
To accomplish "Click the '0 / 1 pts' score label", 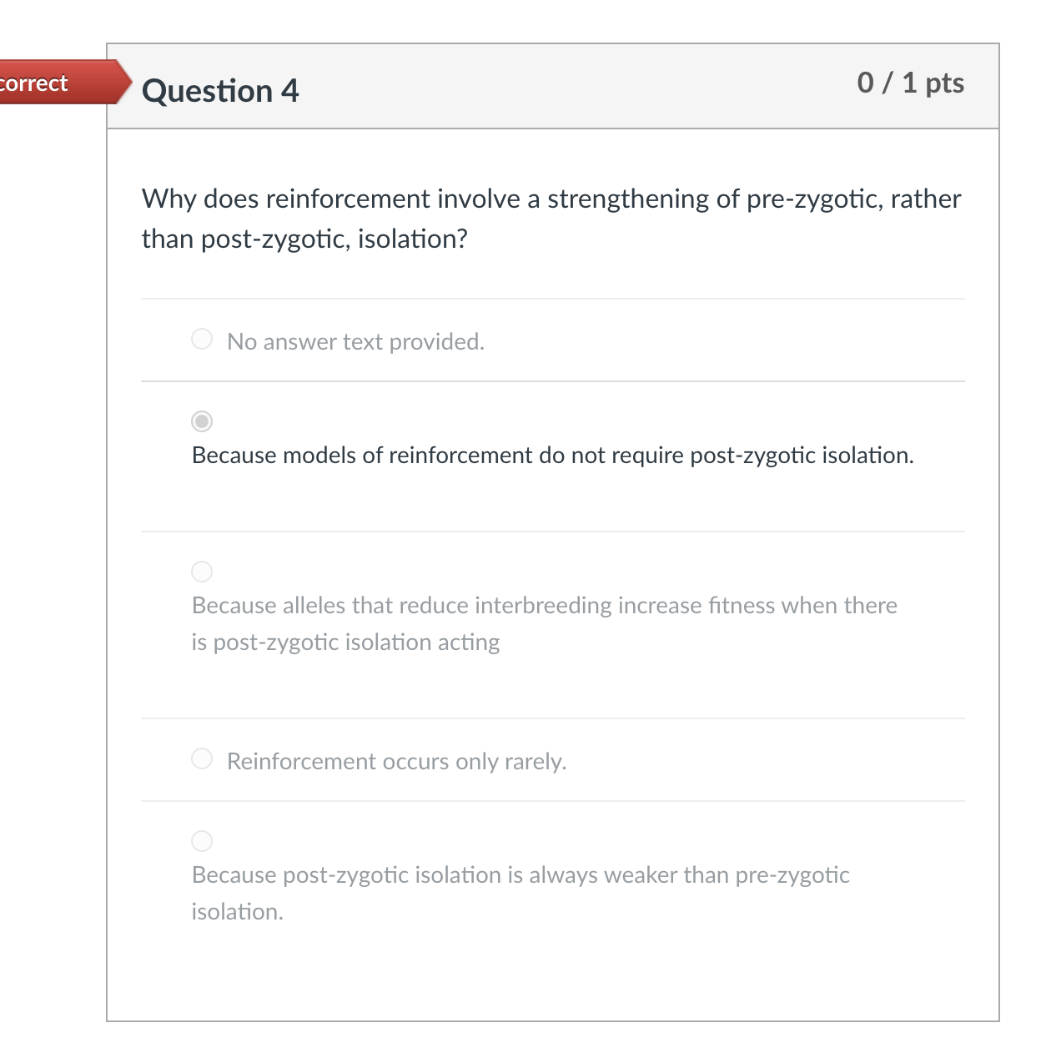I will point(910,83).
